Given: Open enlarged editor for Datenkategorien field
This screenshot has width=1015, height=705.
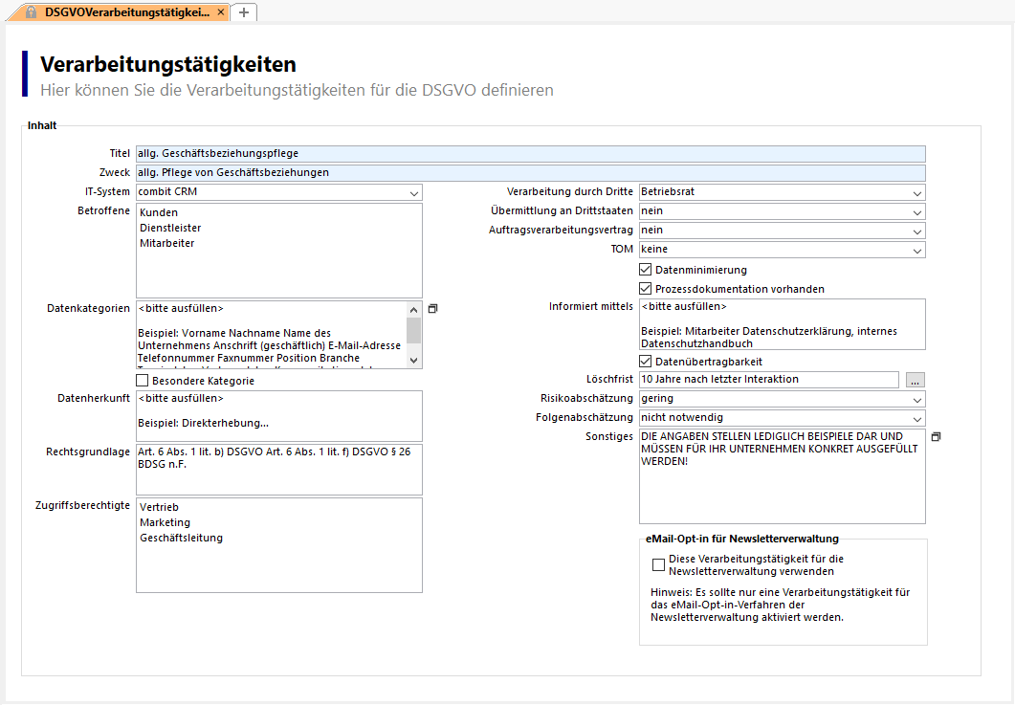Looking at the screenshot, I should click(x=432, y=309).
